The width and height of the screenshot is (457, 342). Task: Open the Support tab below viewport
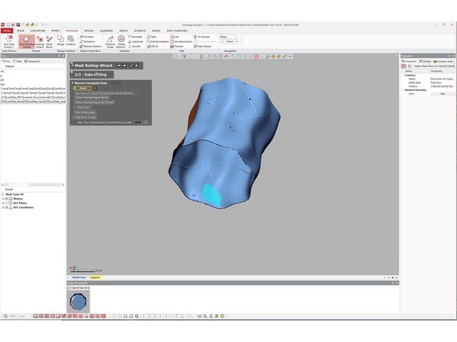tap(95, 277)
